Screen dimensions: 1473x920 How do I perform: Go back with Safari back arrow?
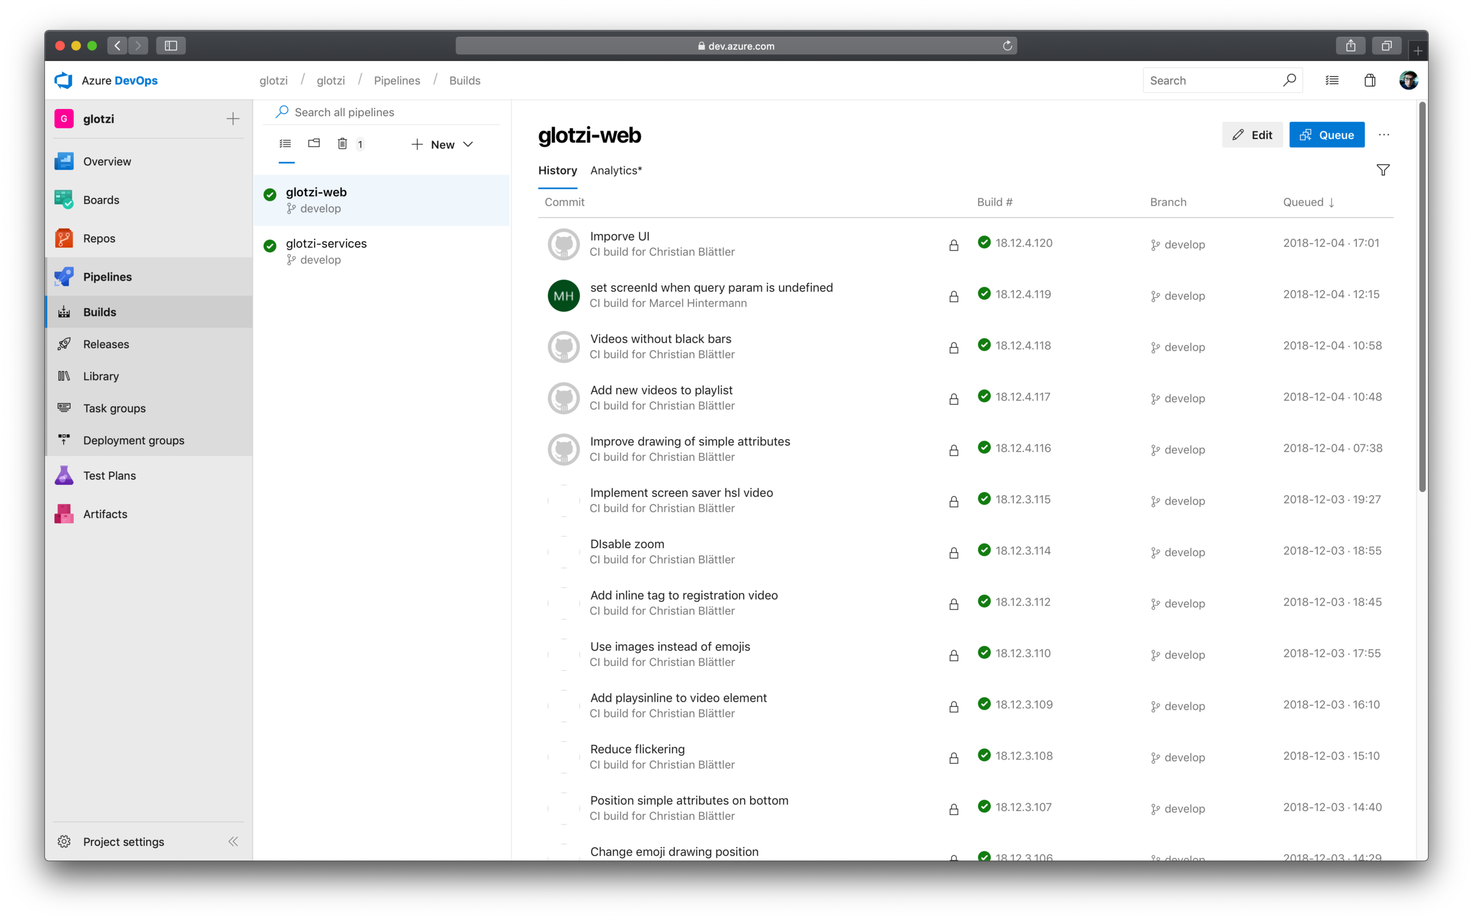pyautogui.click(x=117, y=45)
